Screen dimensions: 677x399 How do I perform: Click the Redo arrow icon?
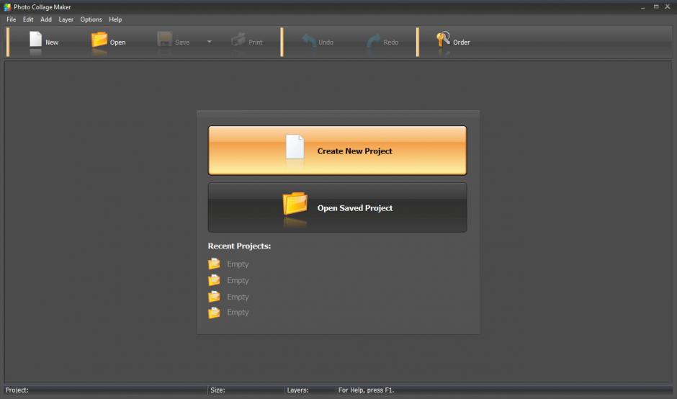(374, 40)
